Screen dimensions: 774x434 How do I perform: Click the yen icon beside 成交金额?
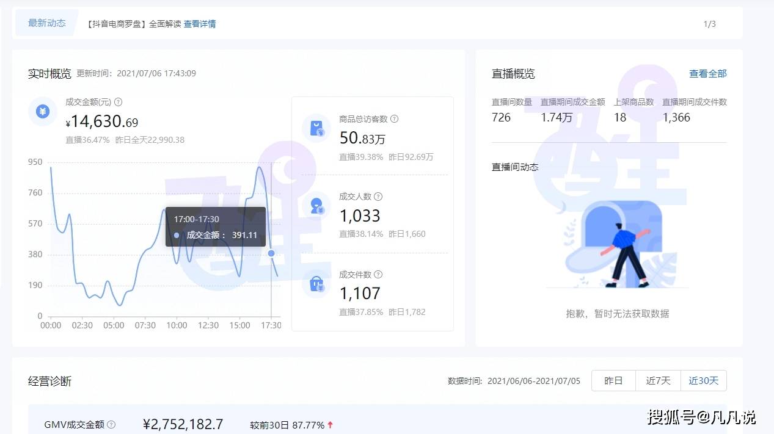click(42, 112)
